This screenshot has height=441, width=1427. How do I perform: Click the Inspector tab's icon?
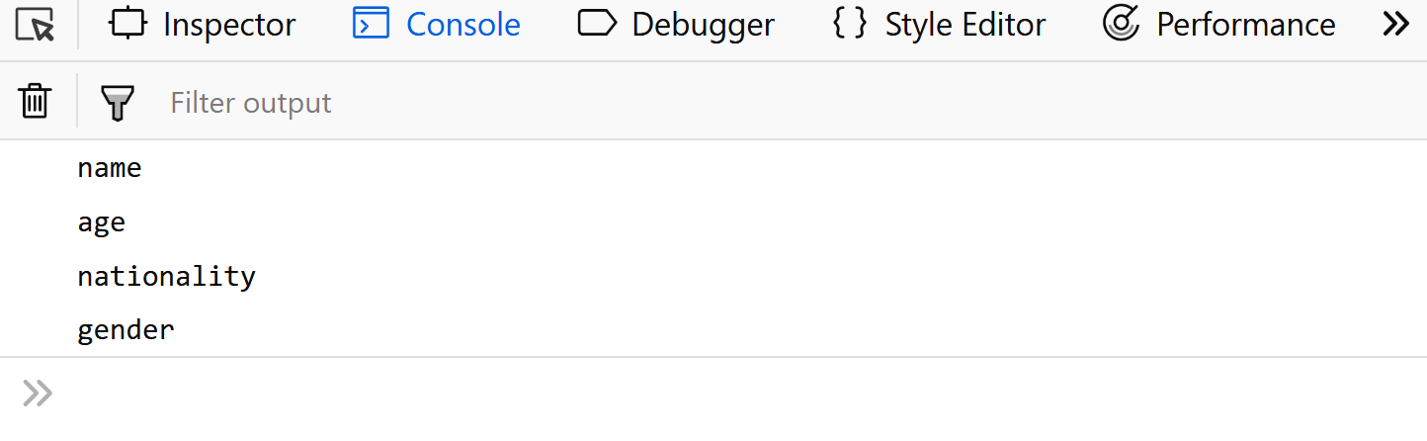(127, 24)
